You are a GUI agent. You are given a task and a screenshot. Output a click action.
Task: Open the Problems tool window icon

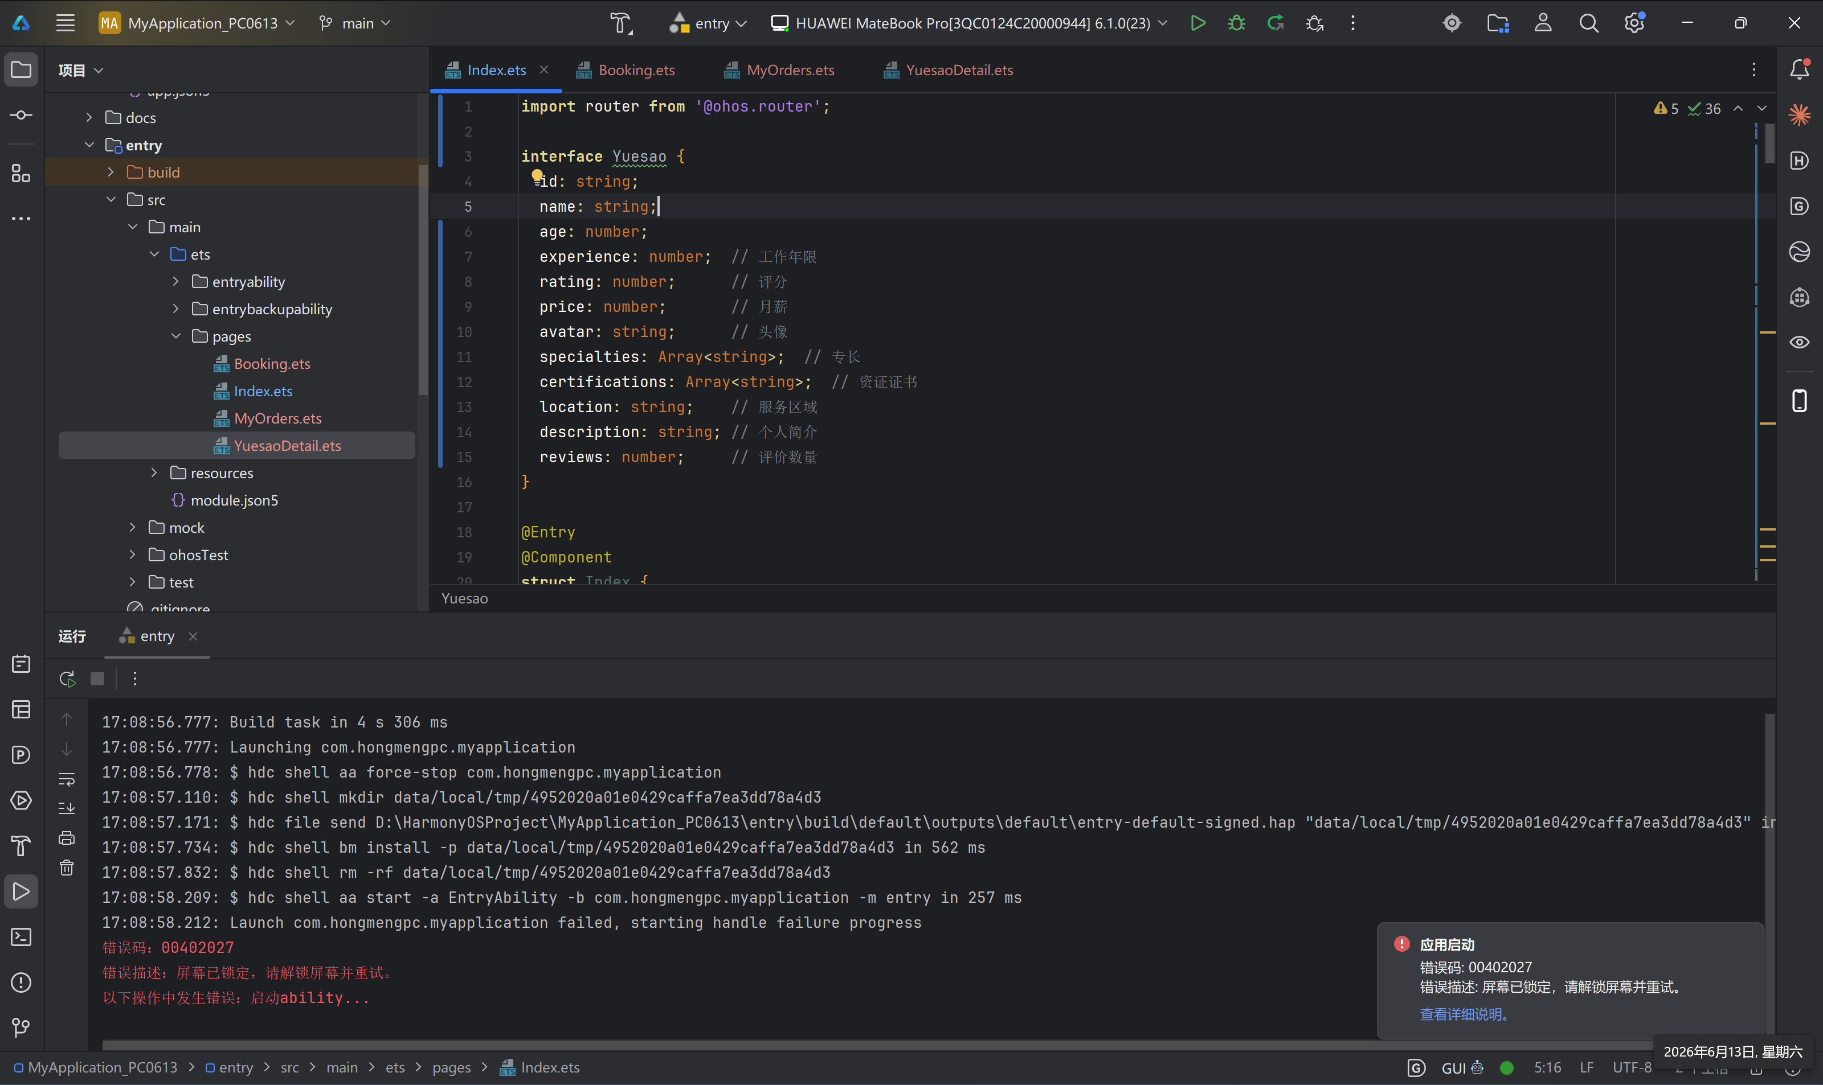click(21, 982)
